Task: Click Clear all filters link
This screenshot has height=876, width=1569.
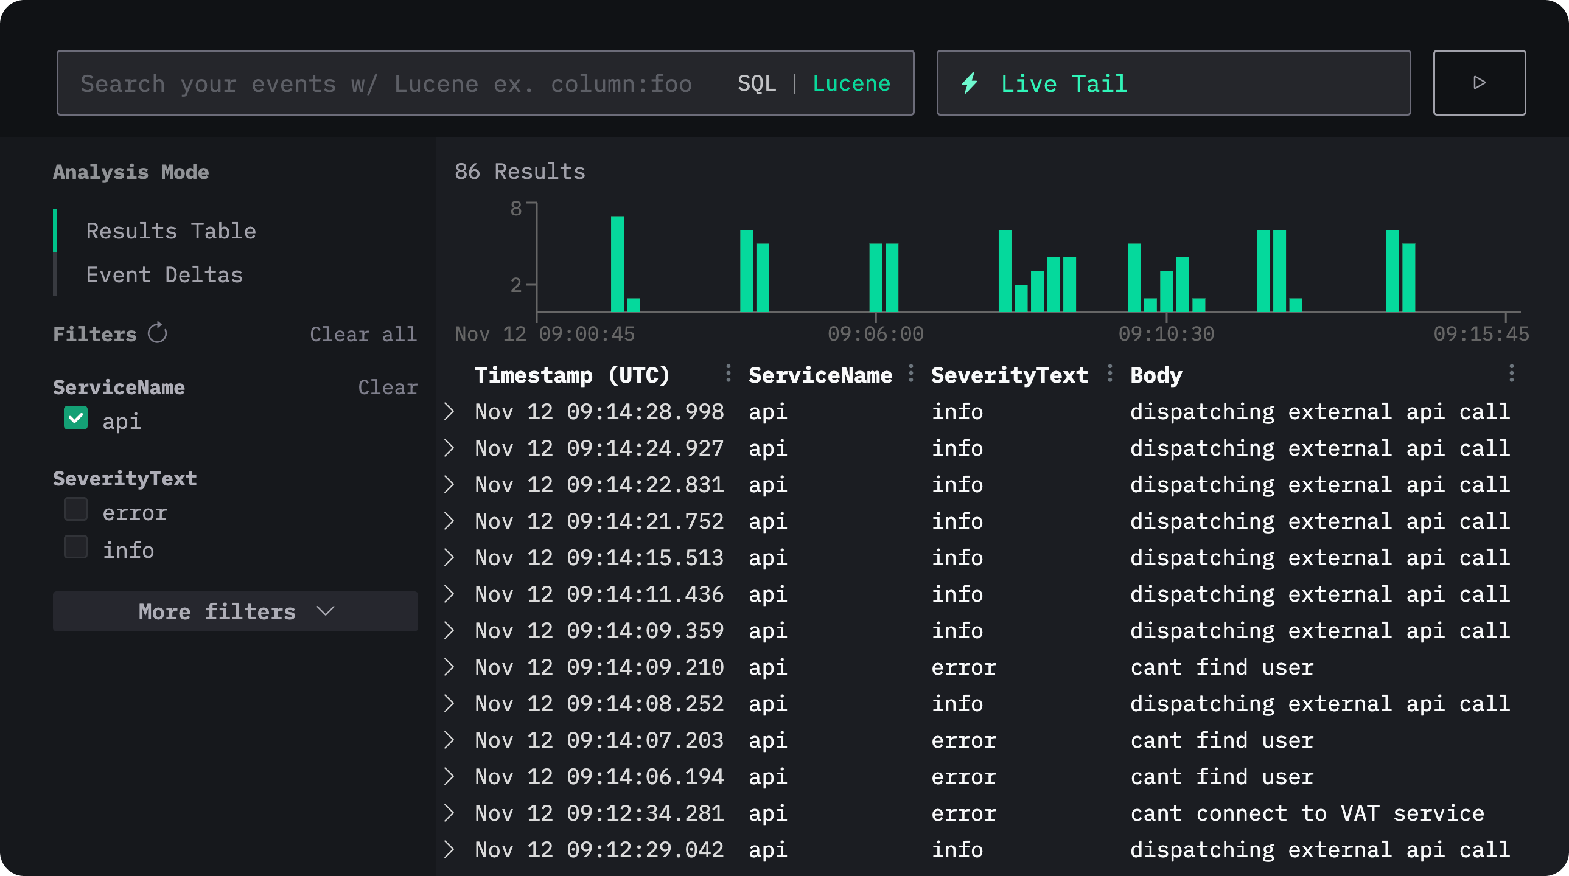Action: [363, 334]
